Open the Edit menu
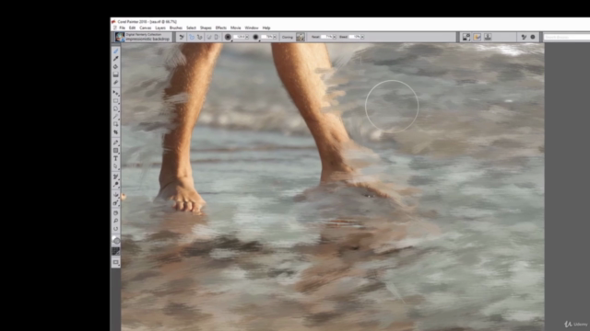This screenshot has width=590, height=331. pyautogui.click(x=132, y=28)
